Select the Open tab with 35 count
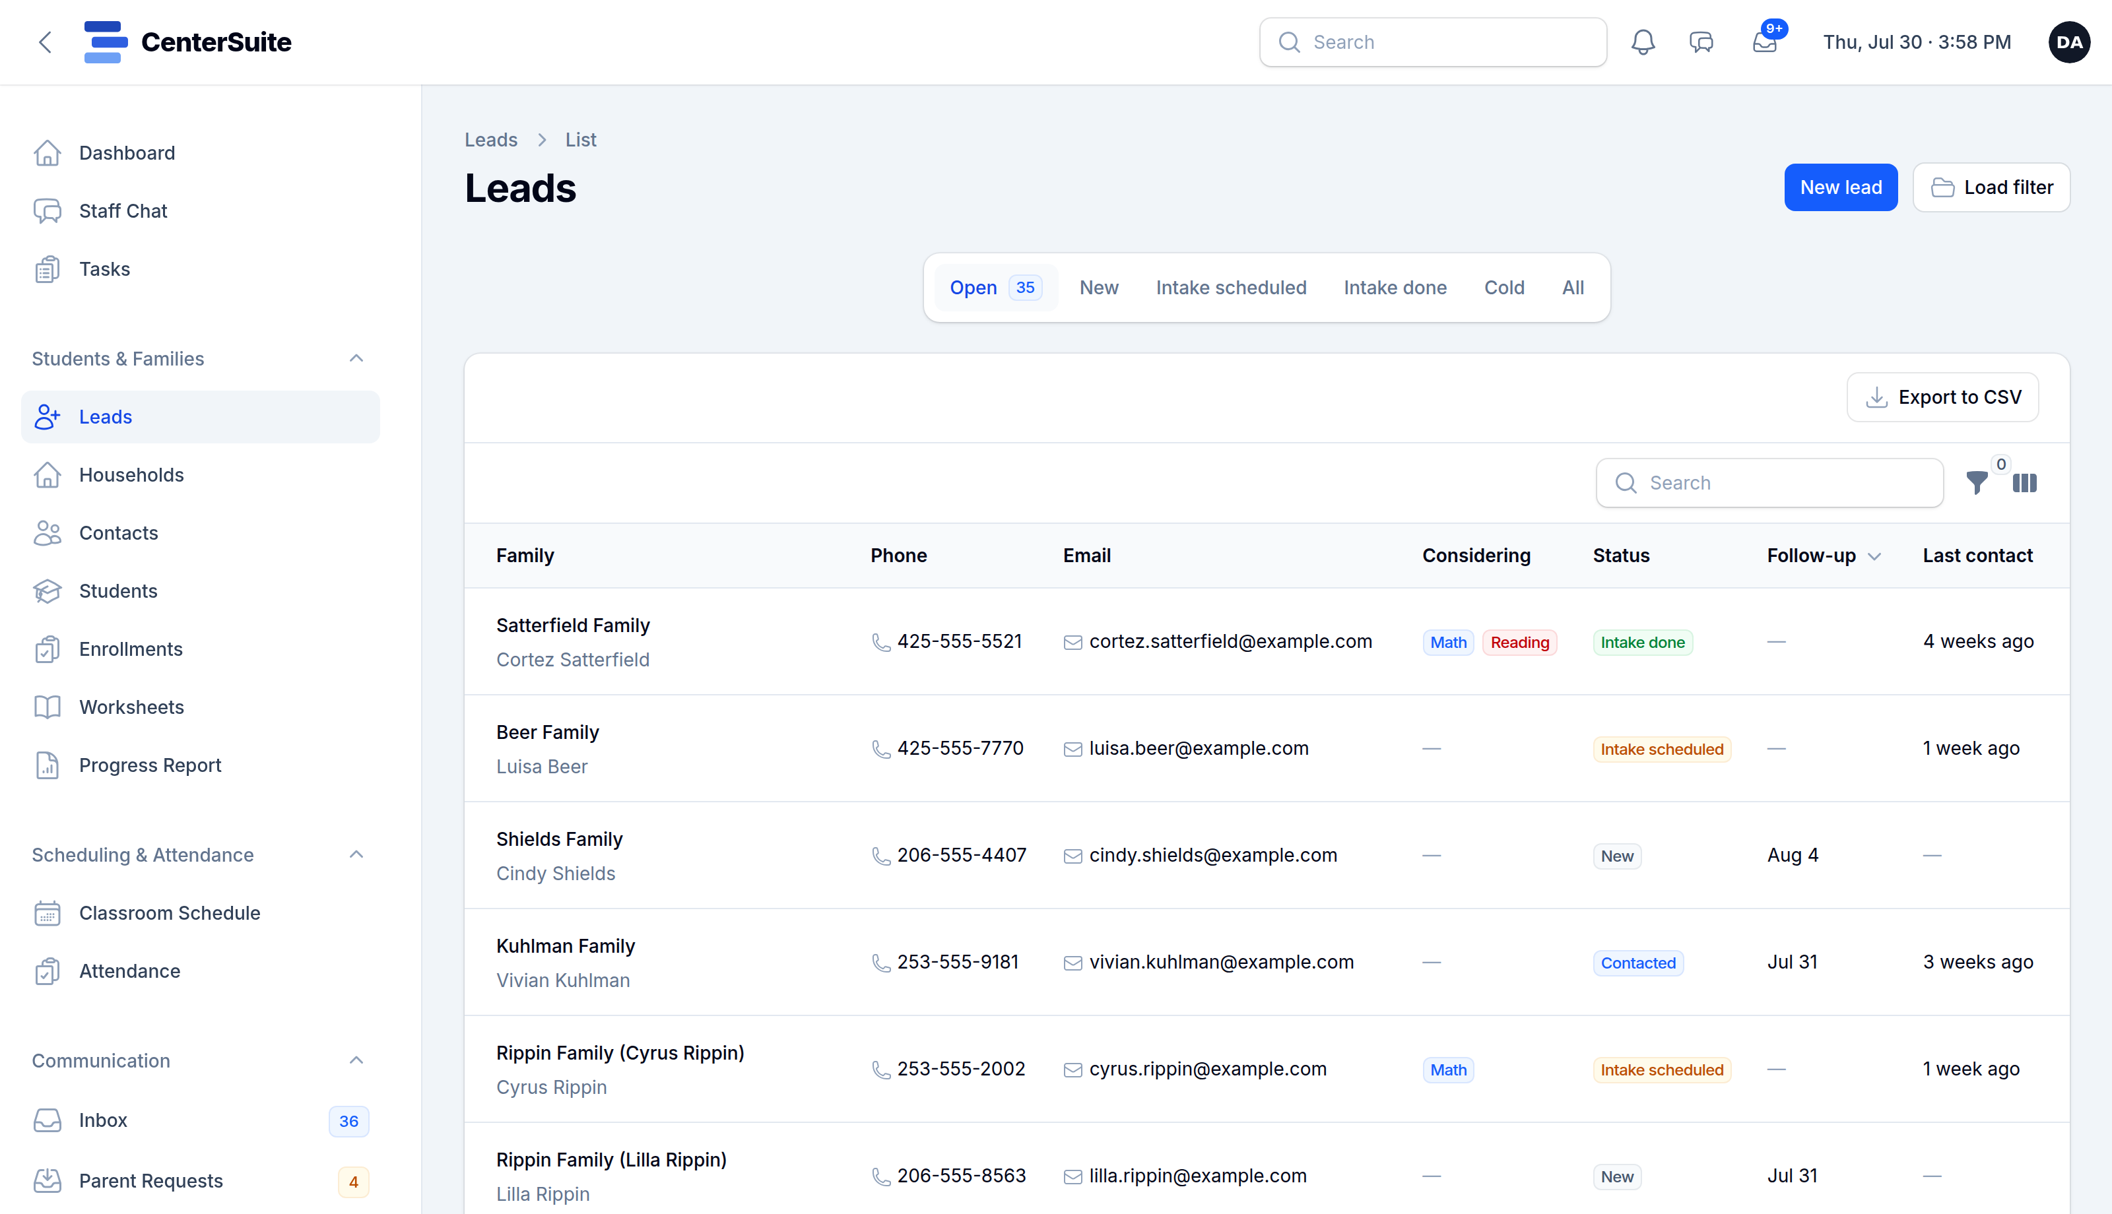 995,288
